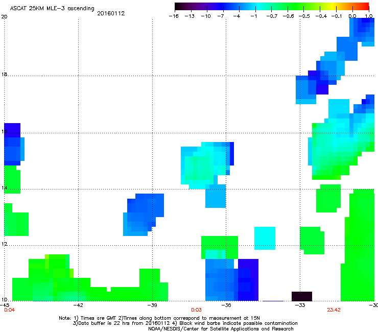The image size is (378, 332).
Task: Click the black data patch near longitude -33
Action: tap(302, 296)
